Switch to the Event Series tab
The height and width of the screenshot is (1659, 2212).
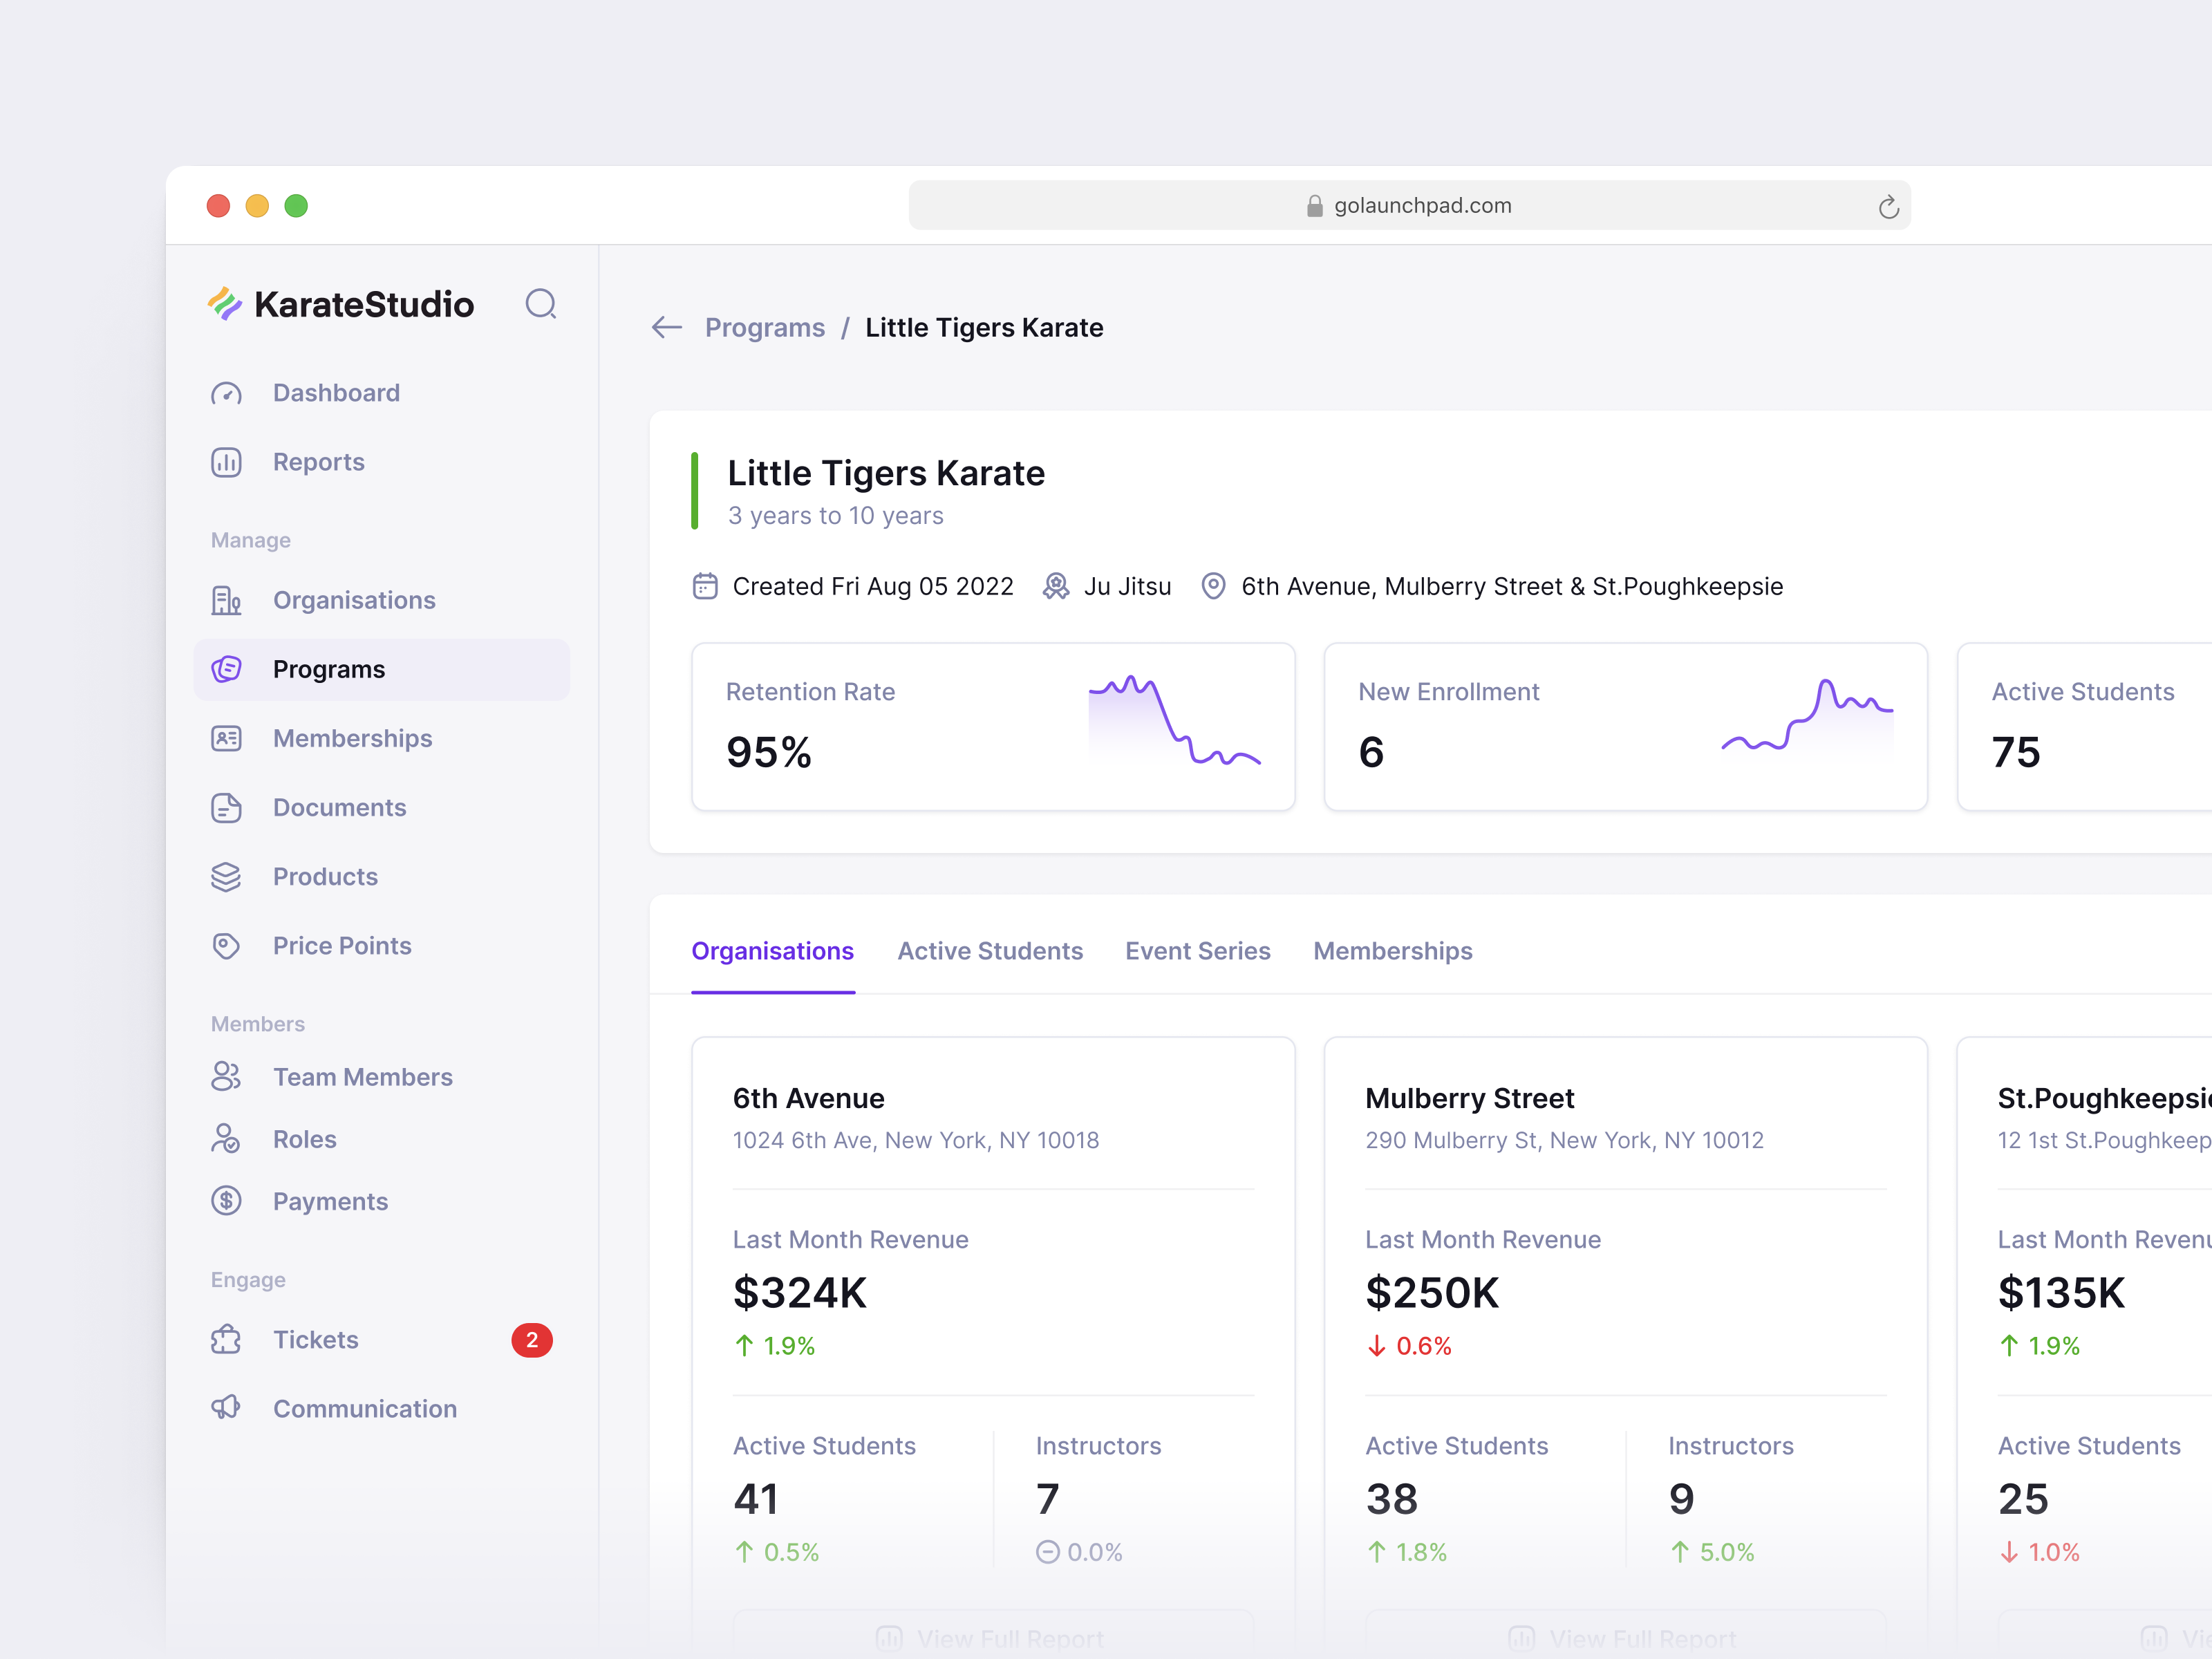(x=1197, y=950)
